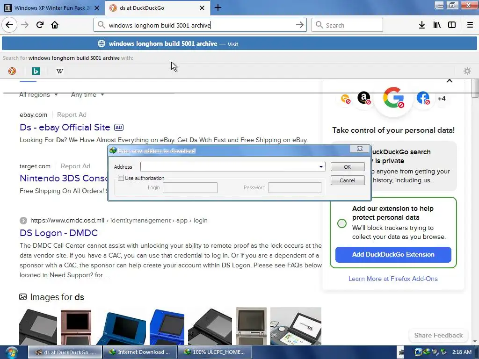The image size is (479, 359).
Task: Click the +4 more trackers indicator
Action: coord(442,99)
